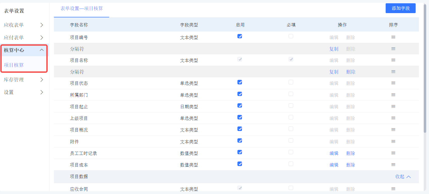Click the sort handle for 员工工时记录 row
Screen dimensions: 429x194
[393, 153]
